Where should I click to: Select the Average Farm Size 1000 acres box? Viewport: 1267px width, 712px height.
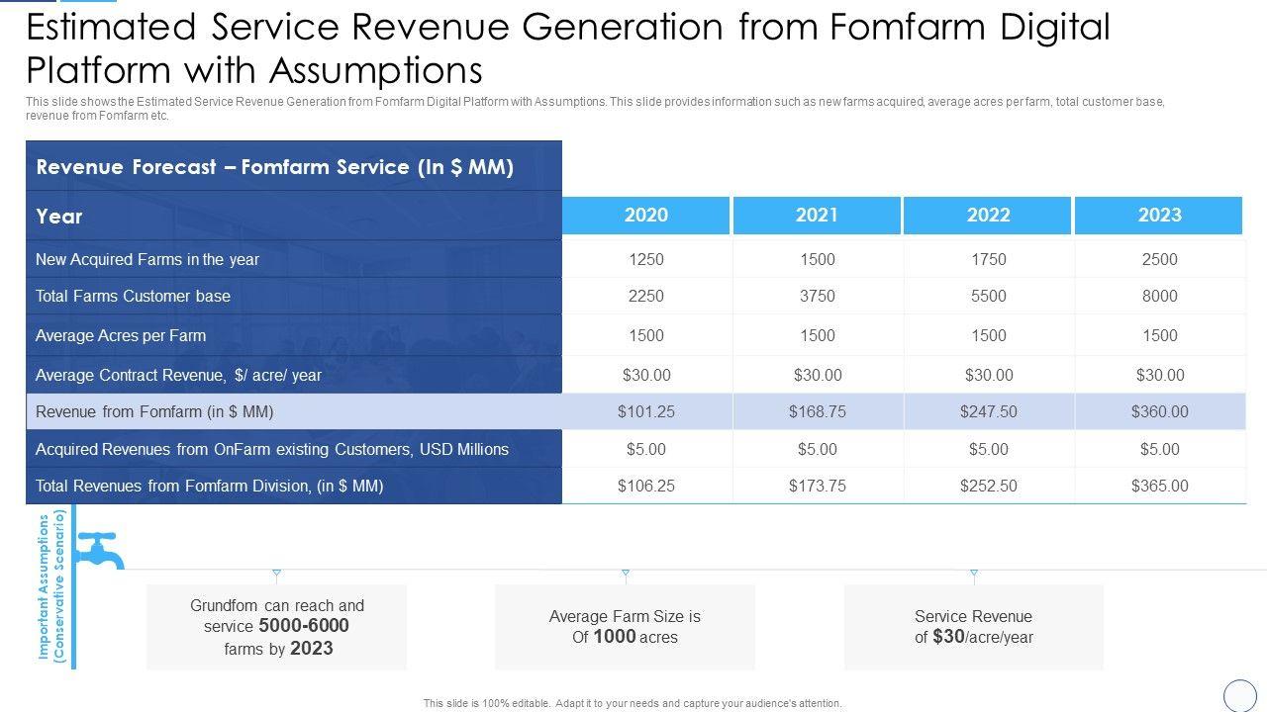[x=625, y=627]
